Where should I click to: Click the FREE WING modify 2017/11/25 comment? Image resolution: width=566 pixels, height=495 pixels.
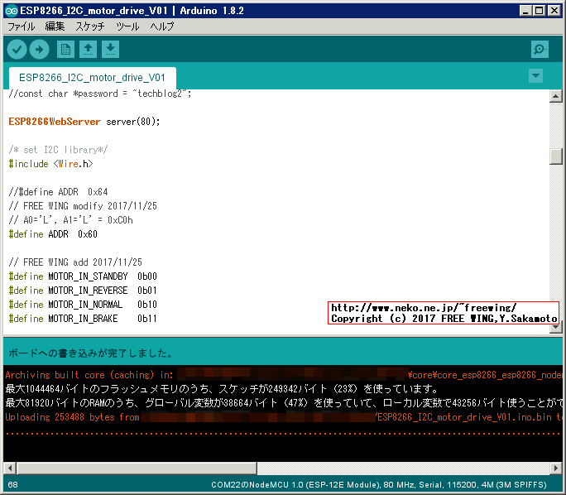click(83, 206)
